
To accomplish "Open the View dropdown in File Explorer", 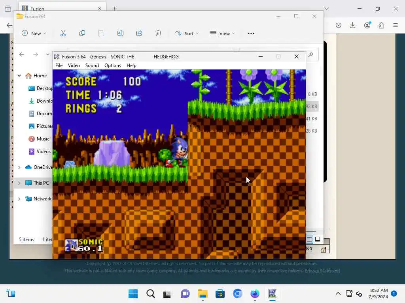I will (x=222, y=33).
